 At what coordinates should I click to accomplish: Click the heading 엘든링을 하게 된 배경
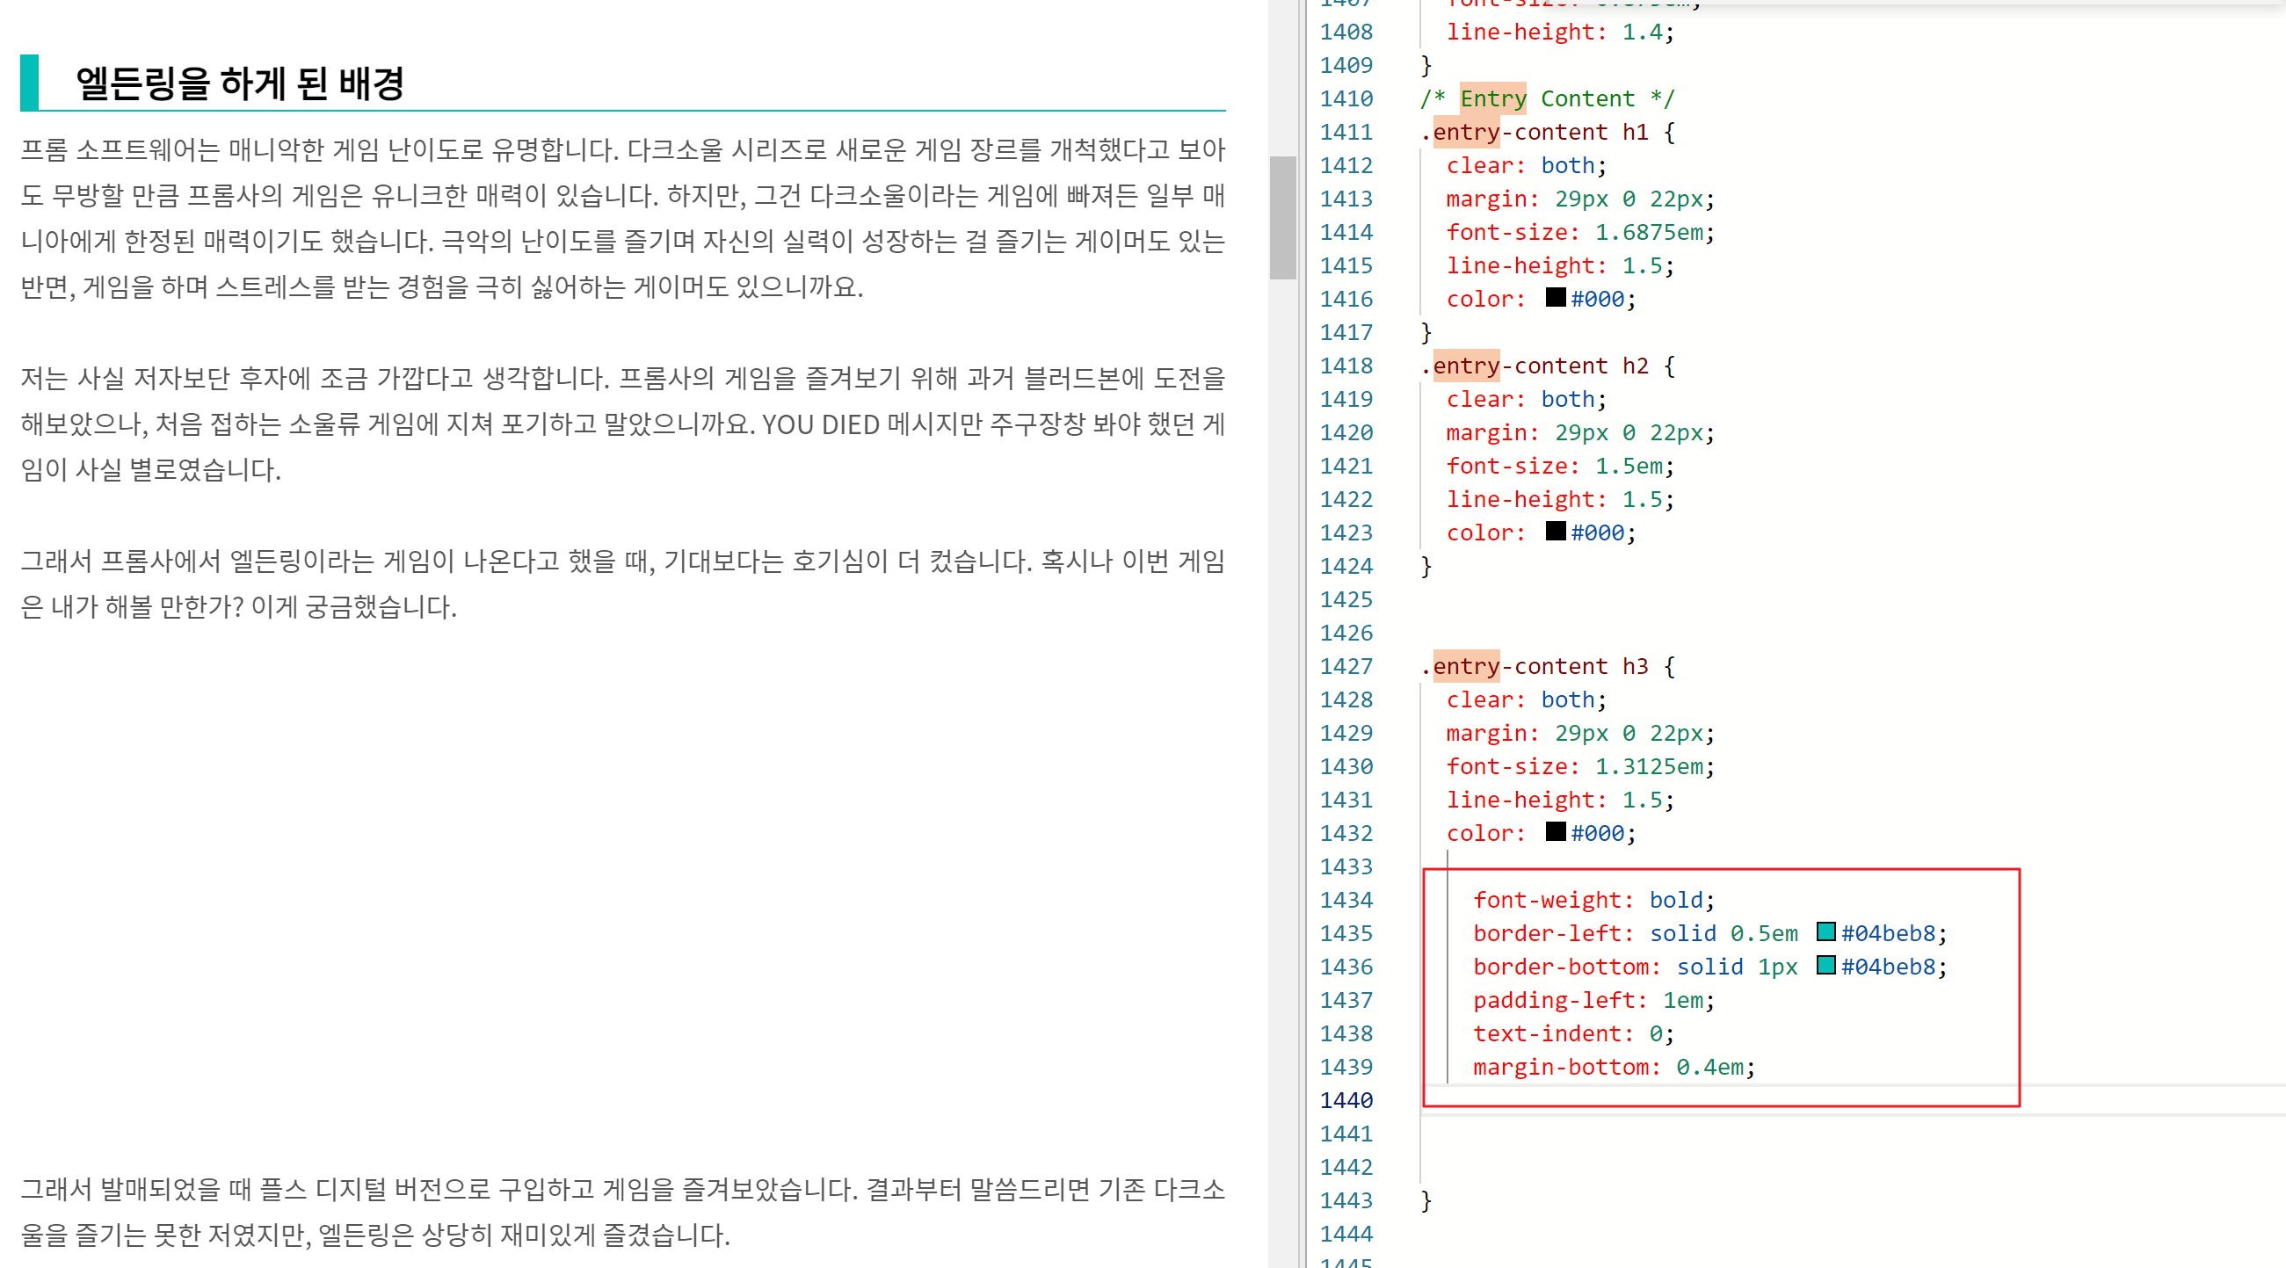[240, 83]
